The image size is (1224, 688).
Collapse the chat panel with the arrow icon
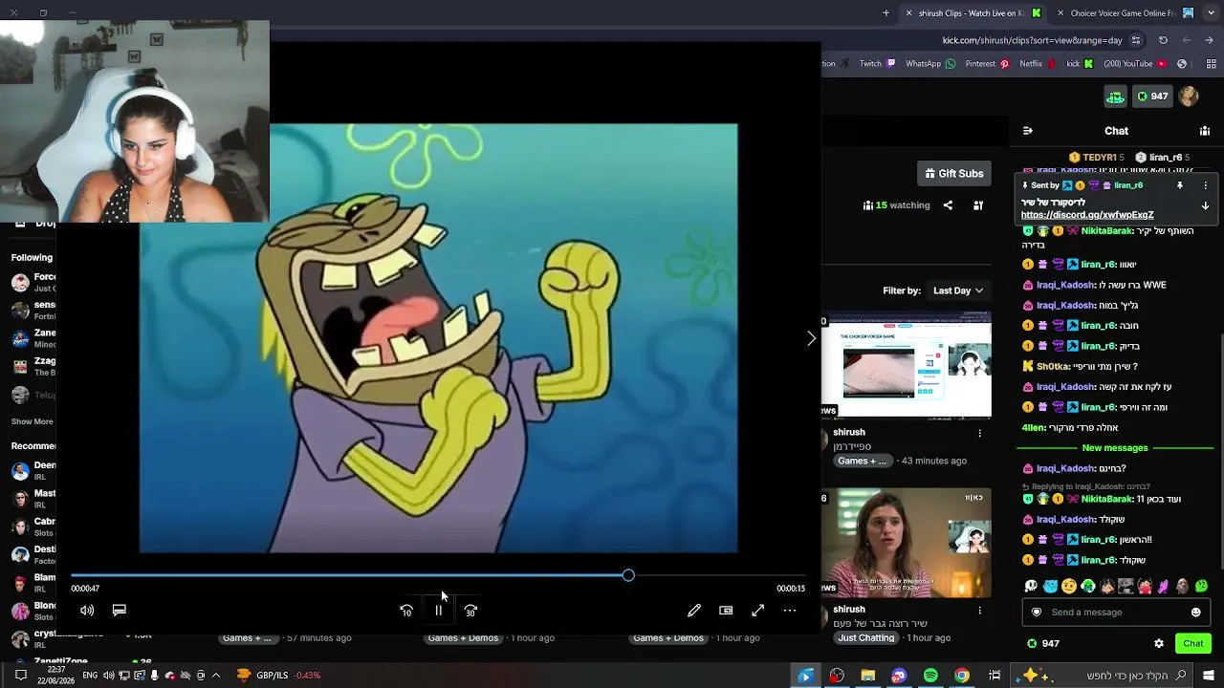[1028, 131]
